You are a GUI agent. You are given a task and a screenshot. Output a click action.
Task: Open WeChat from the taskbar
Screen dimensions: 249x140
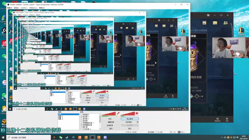click(x=60, y=137)
